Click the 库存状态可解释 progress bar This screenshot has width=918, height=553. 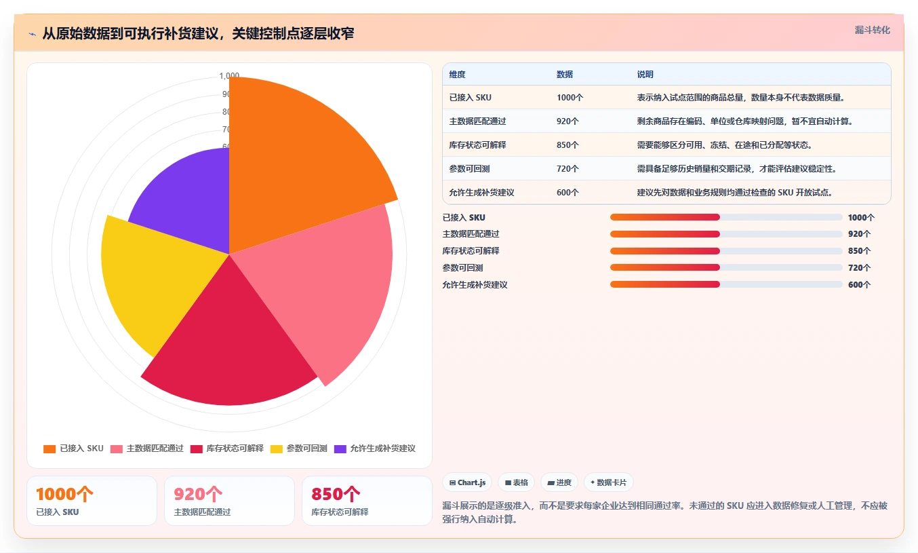[x=726, y=251]
